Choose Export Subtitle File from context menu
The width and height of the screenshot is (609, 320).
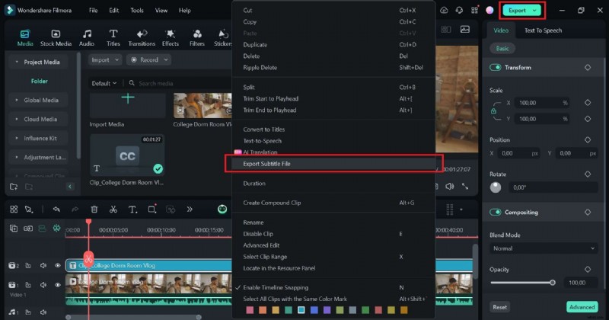266,164
